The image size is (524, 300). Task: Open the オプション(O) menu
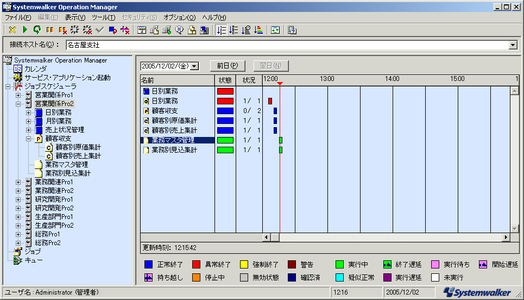(179, 17)
